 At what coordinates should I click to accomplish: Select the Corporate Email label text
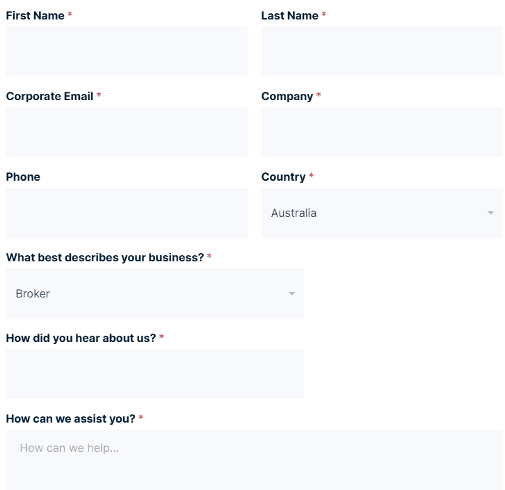pos(49,96)
